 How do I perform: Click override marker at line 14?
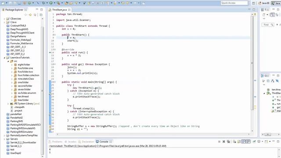pos(50,53)
